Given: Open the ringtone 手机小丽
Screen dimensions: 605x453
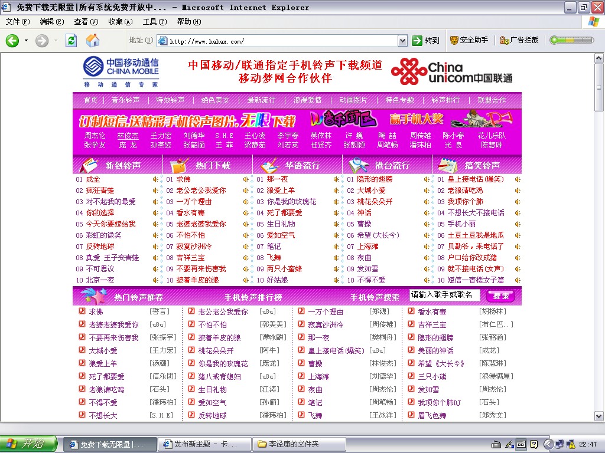Looking at the screenshot, I should pos(462,224).
